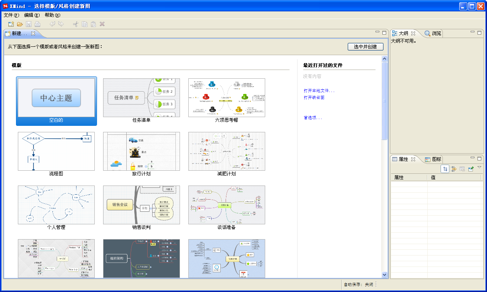Toggle the tree layout view in Properties panel
The width and height of the screenshot is (487, 292).
(445, 169)
